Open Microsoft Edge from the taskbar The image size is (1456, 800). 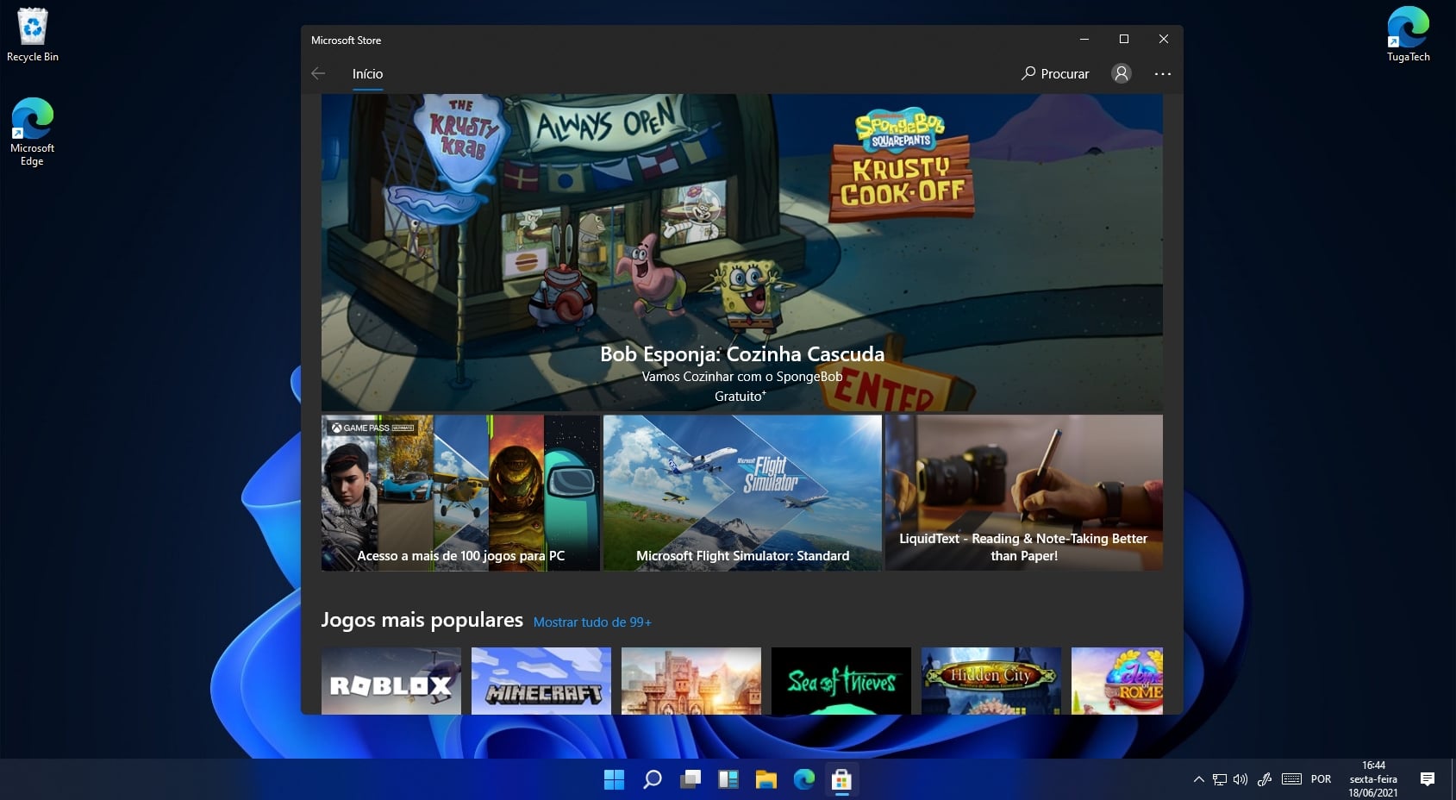point(804,780)
